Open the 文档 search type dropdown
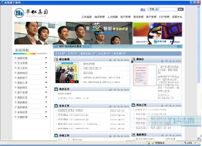 (x=157, y=9)
